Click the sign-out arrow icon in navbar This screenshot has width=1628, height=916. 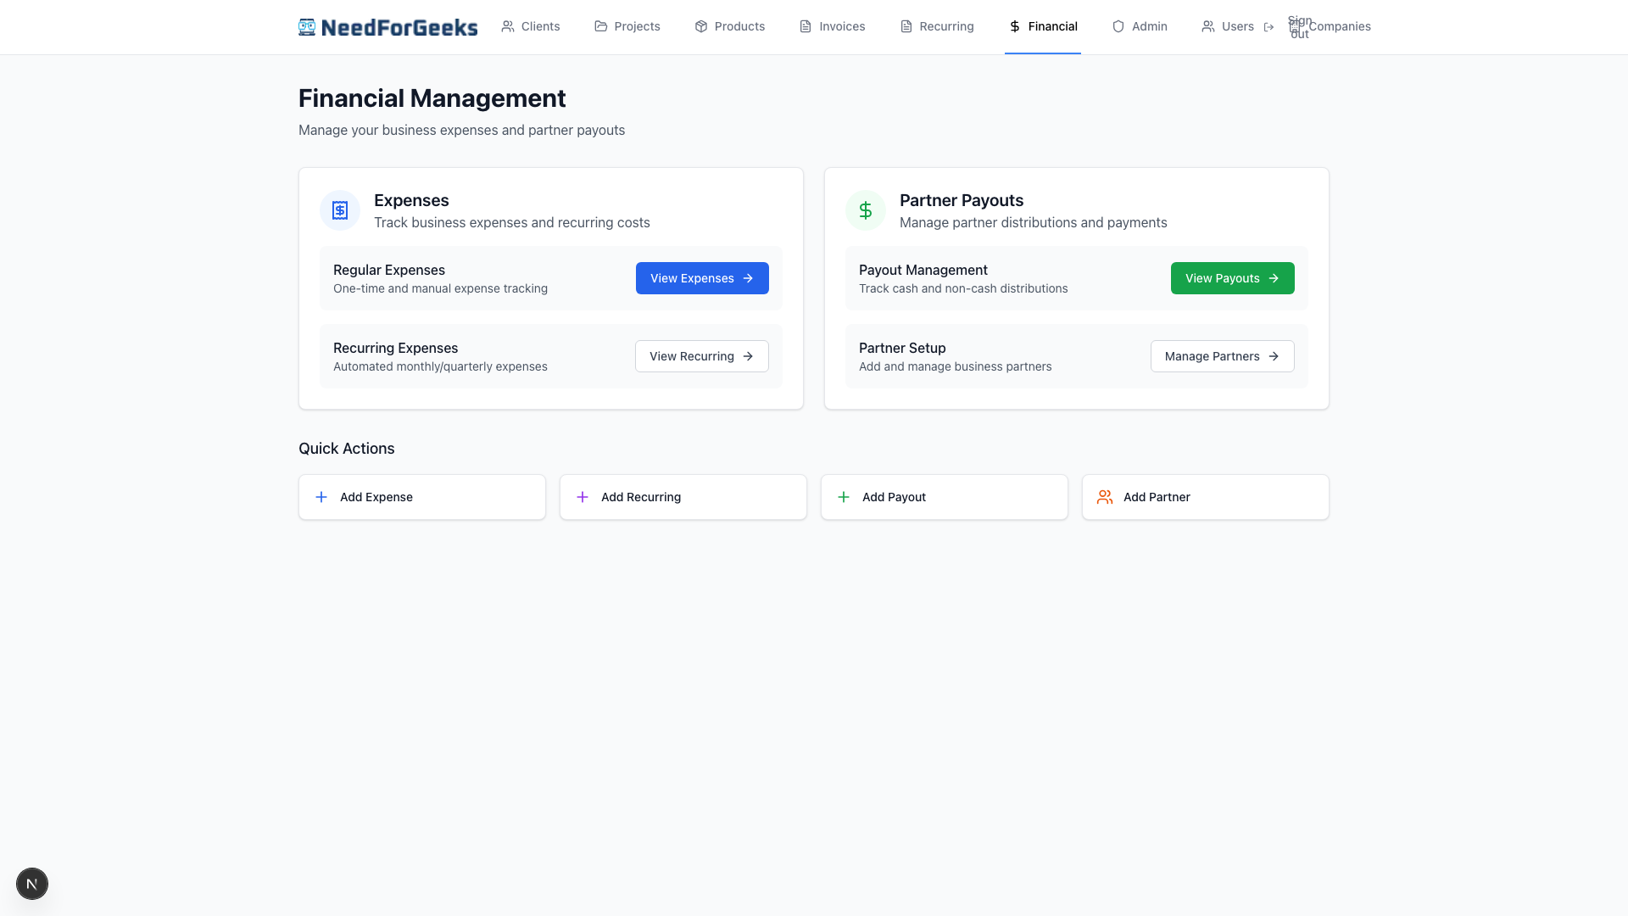point(1269,26)
